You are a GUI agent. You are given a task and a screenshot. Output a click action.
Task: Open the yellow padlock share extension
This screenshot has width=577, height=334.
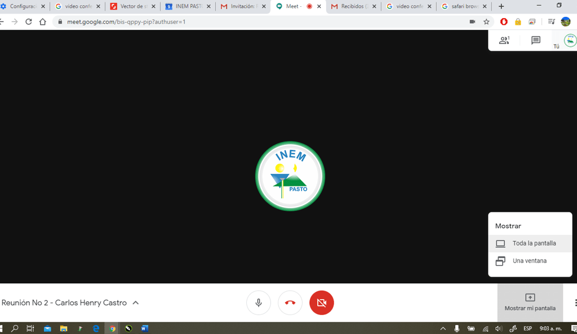518,22
